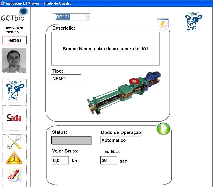Click the time 10:07:37 text
213x187 pixels.
click(x=13, y=32)
